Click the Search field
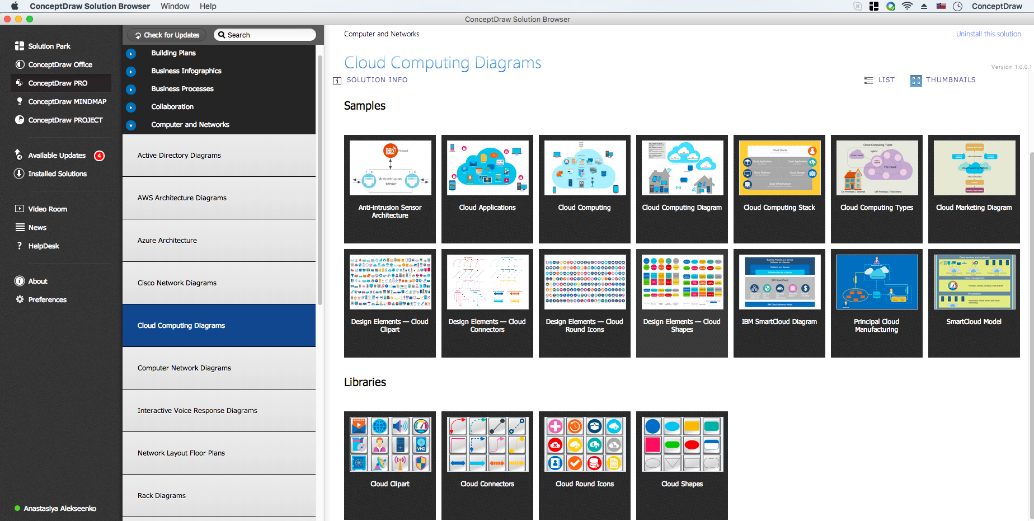The width and height of the screenshot is (1034, 521). pos(265,35)
